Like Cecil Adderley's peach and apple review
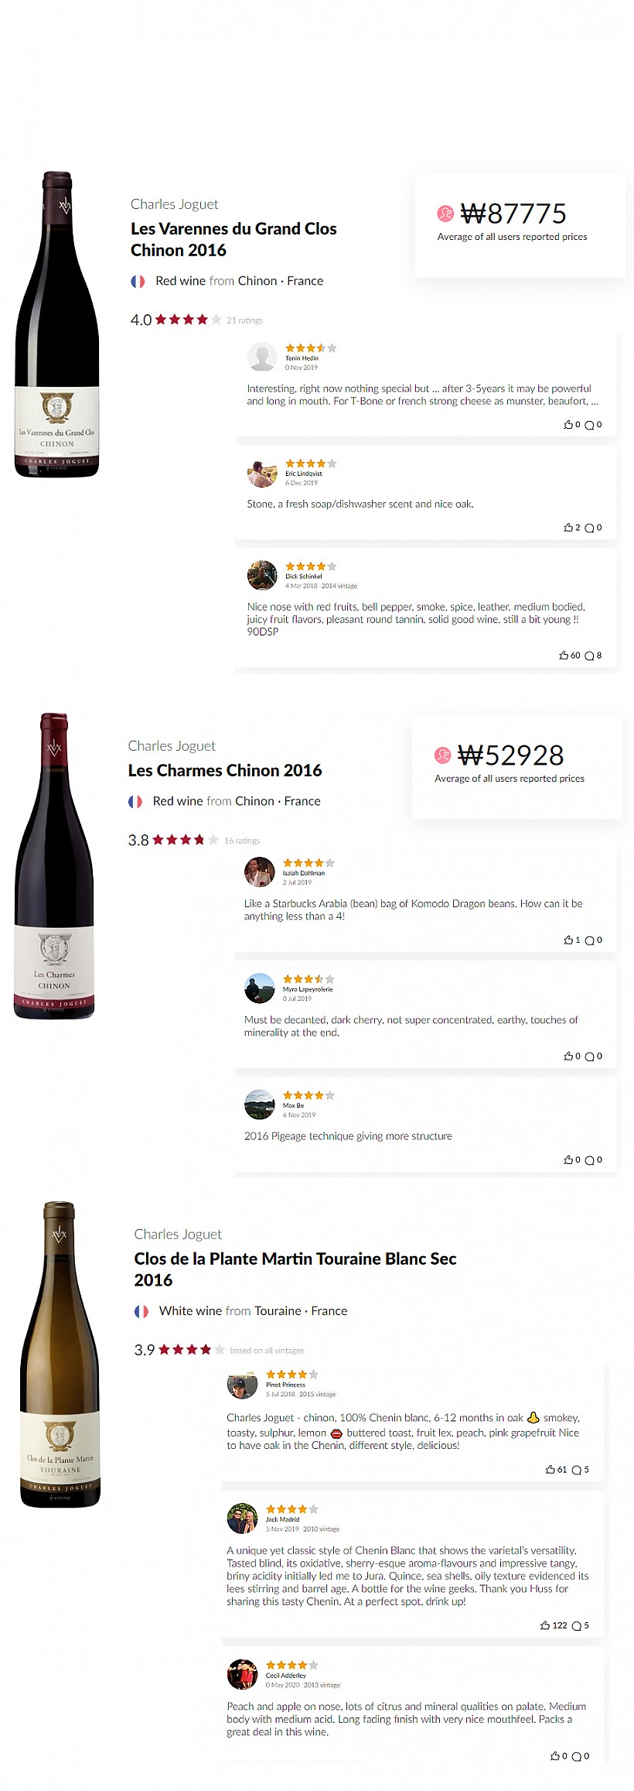This screenshot has height=1791, width=634. tap(555, 1756)
